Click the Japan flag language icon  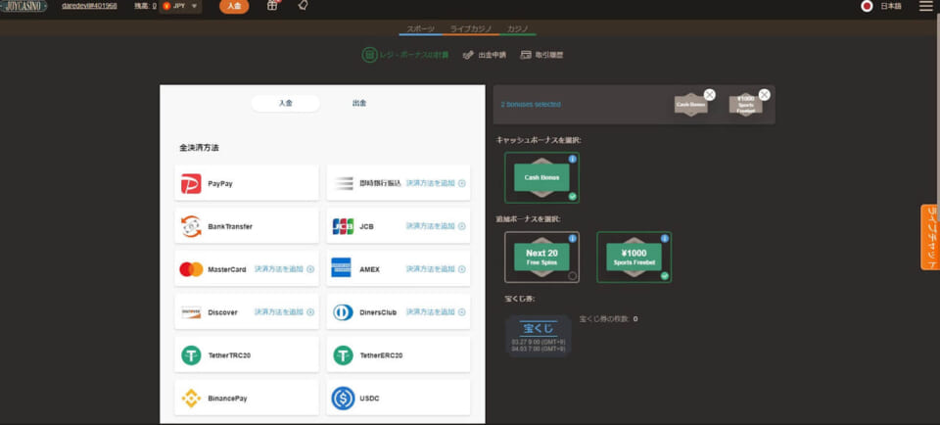tap(867, 6)
